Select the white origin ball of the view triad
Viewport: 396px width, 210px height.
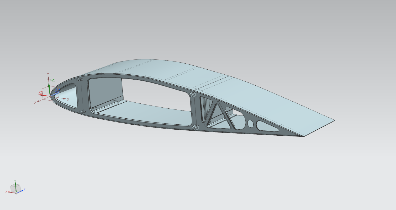tap(16, 193)
